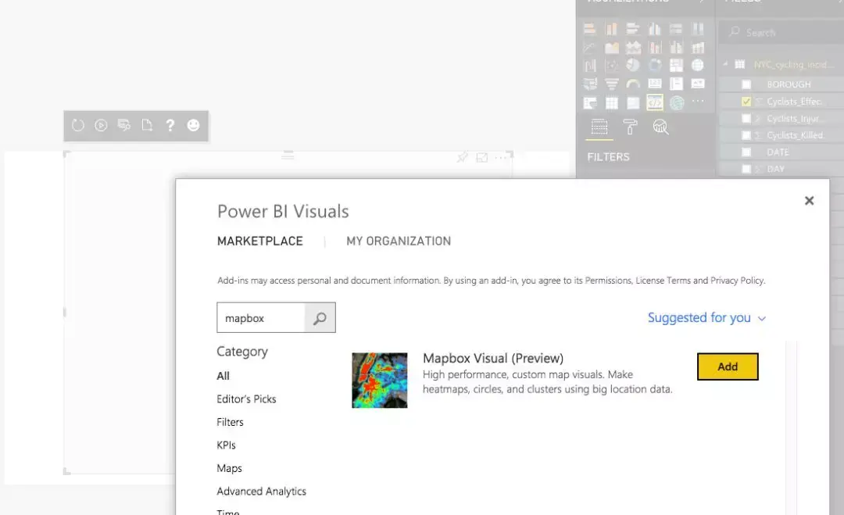844x515 pixels.
Task: Click the help question mark icon
Action: (170, 125)
